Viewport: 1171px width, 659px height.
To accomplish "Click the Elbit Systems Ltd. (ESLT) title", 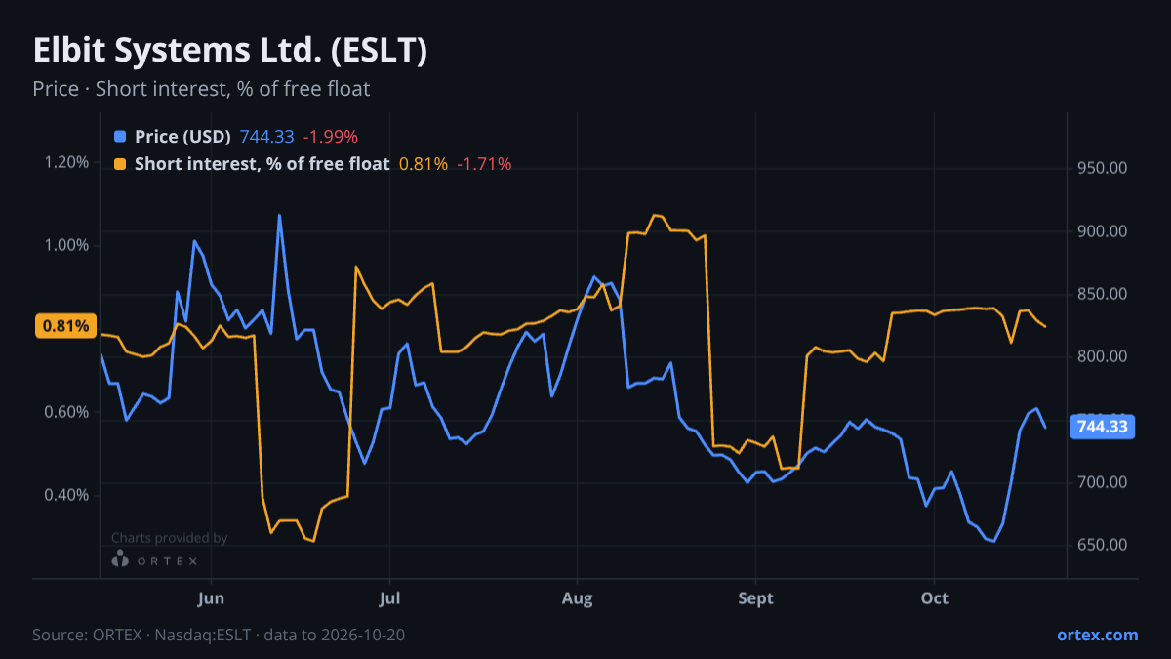I will [x=229, y=51].
